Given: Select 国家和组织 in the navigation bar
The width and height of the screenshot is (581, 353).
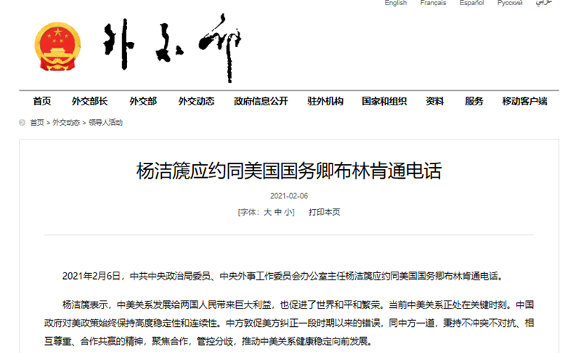Looking at the screenshot, I should (x=384, y=102).
